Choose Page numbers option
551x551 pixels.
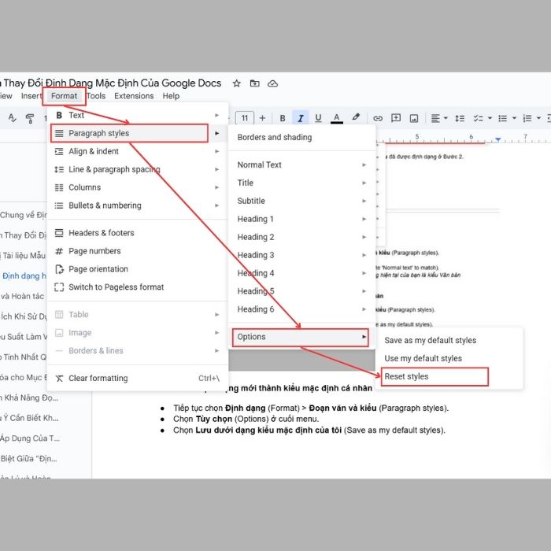pos(138,251)
